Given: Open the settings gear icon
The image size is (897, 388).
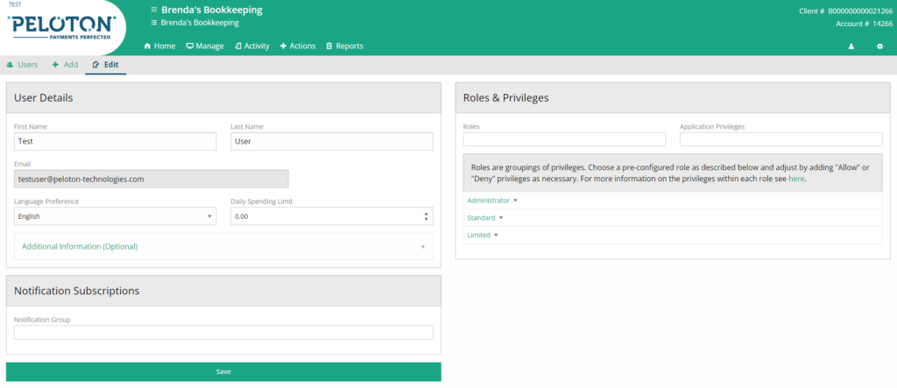Looking at the screenshot, I should click(879, 46).
